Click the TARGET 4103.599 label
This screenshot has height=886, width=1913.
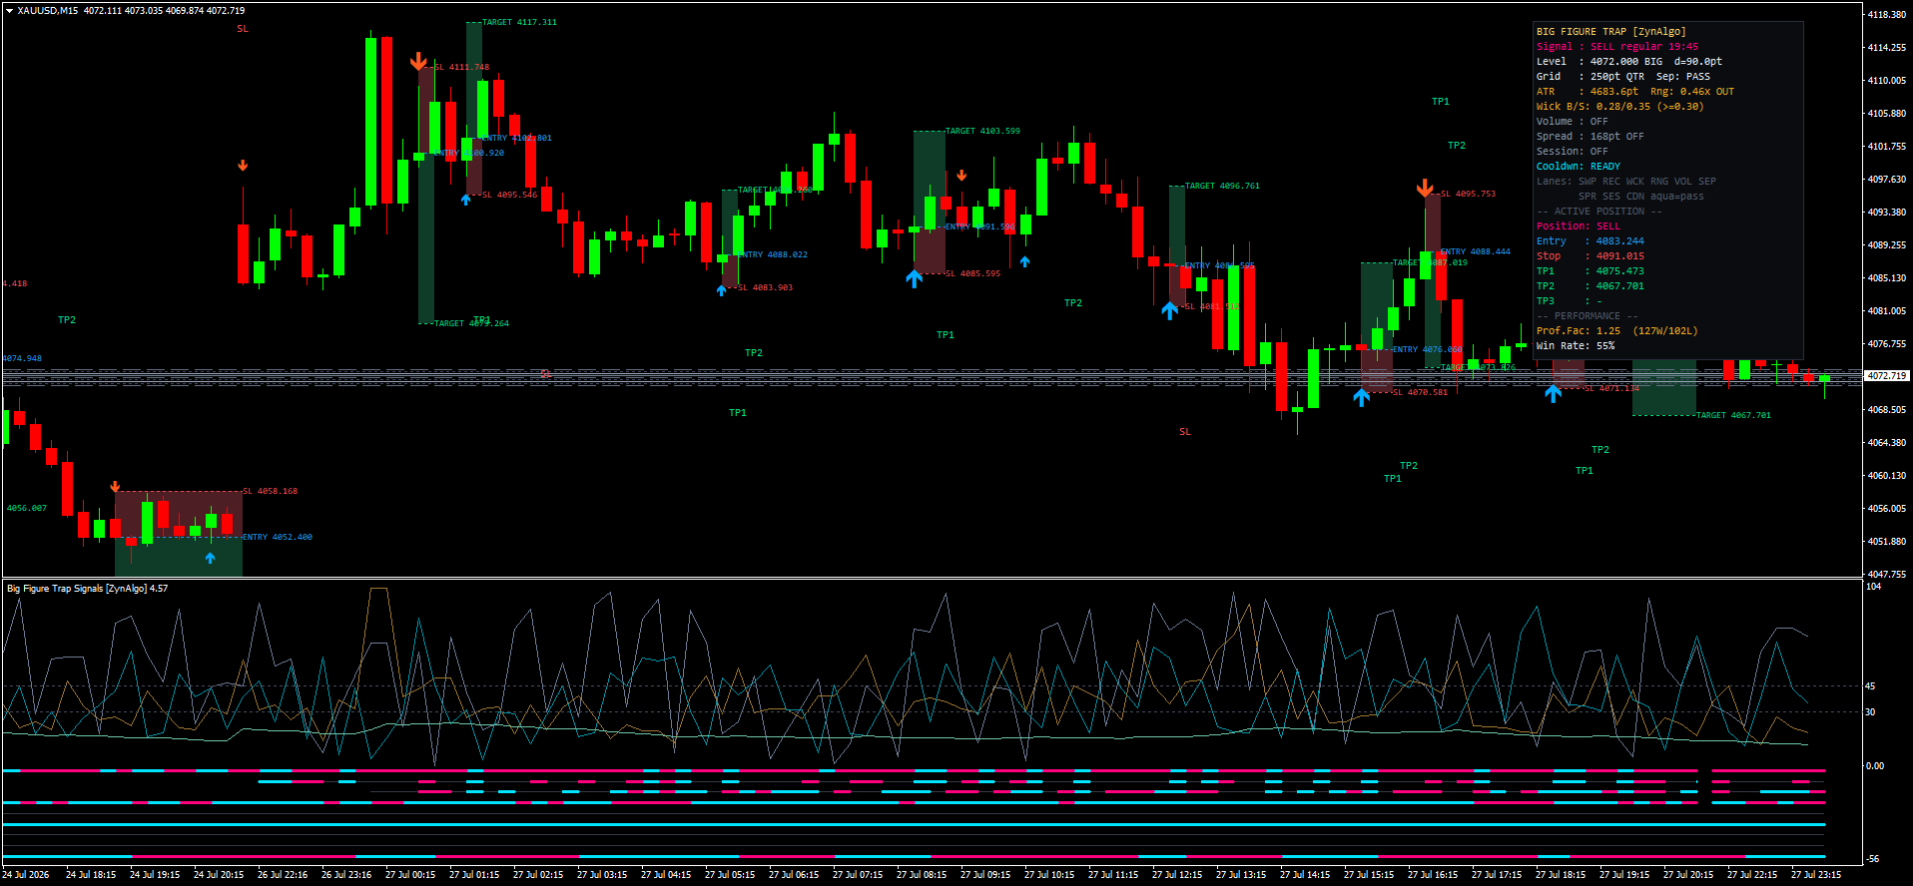[x=982, y=131]
